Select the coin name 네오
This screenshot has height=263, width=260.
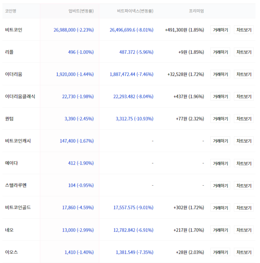pyautogui.click(x=9, y=230)
